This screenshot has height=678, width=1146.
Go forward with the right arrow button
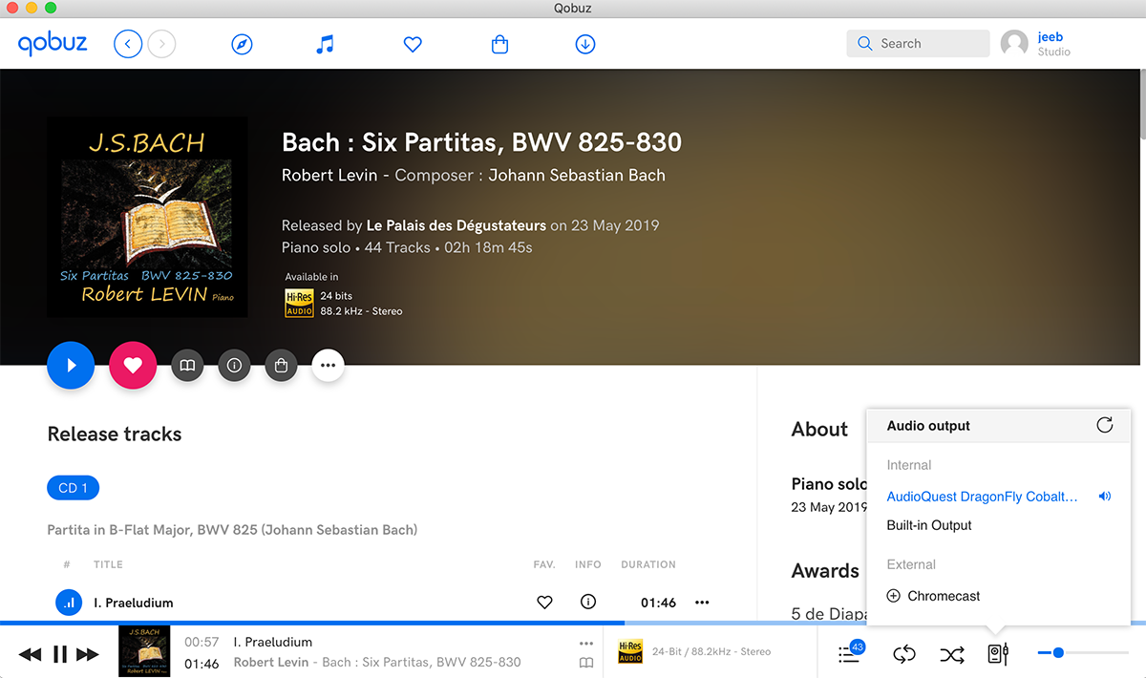click(x=162, y=44)
